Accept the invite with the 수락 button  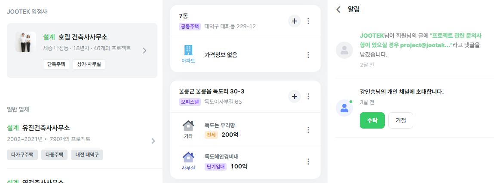tap(372, 120)
